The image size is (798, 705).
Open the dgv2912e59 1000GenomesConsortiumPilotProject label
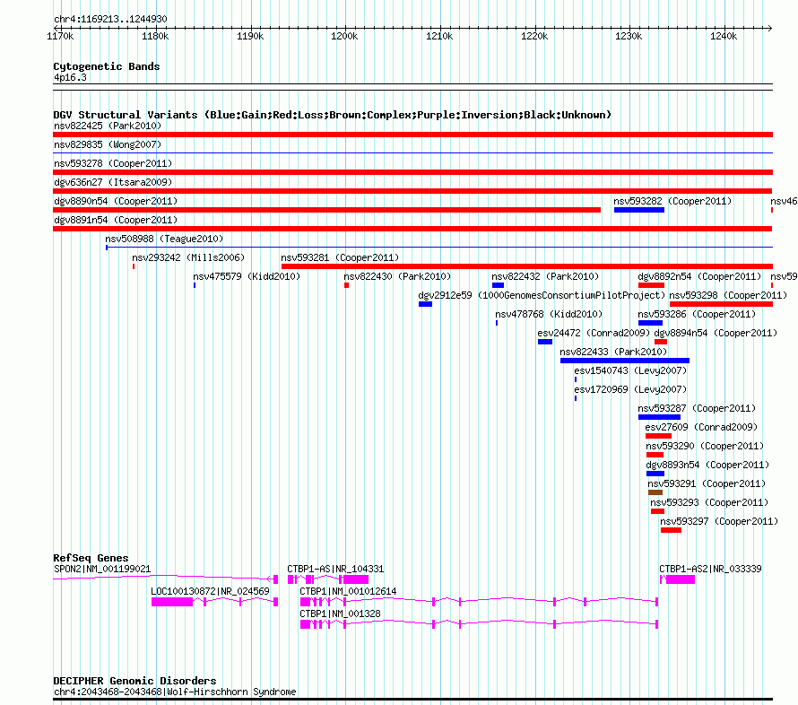click(542, 295)
